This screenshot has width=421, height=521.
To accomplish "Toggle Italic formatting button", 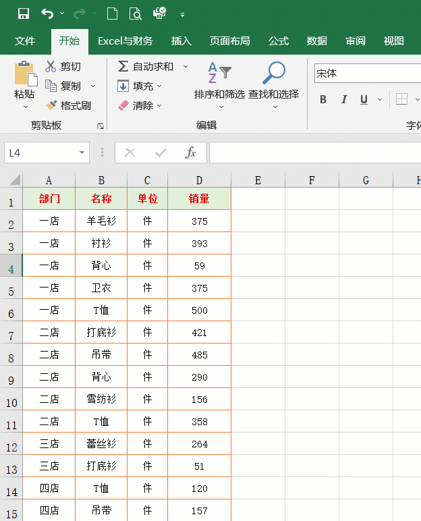I will (x=344, y=100).
